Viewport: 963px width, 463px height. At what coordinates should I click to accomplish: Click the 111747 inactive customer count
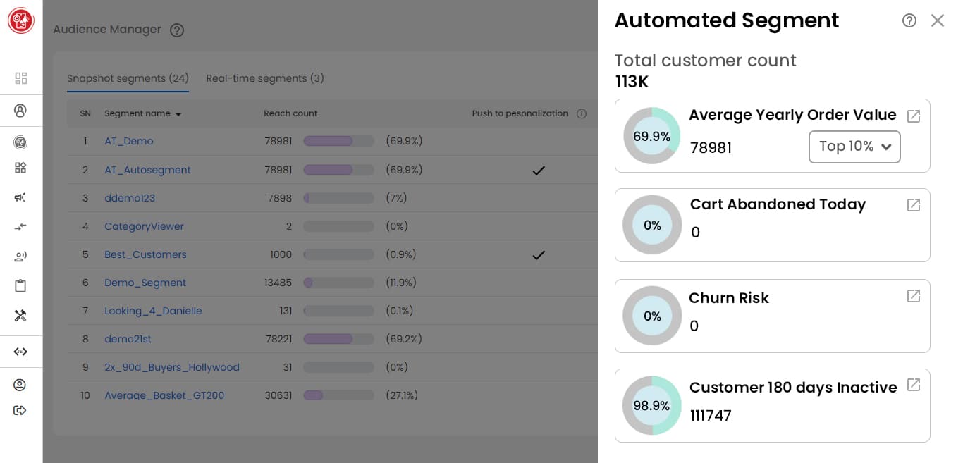(711, 416)
